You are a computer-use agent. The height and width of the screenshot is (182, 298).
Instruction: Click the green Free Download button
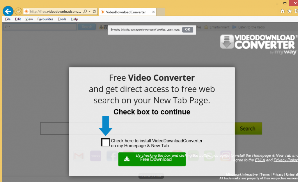[x=152, y=159]
